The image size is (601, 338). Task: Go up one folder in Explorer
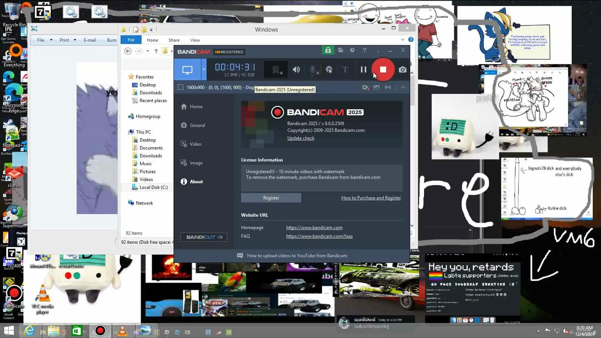(156, 51)
